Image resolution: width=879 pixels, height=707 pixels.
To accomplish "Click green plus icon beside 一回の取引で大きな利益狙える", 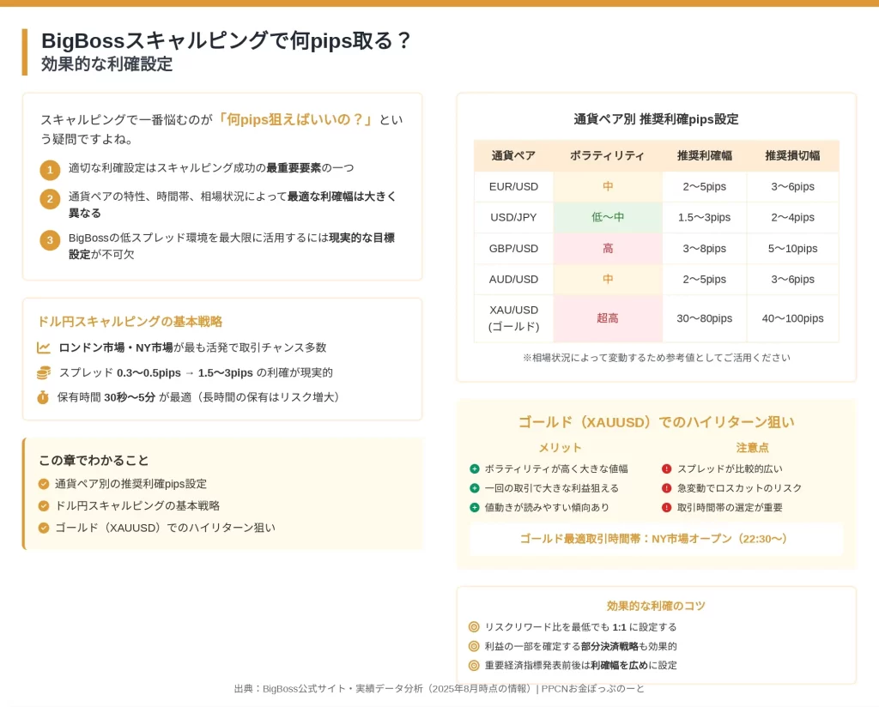I will (x=474, y=488).
